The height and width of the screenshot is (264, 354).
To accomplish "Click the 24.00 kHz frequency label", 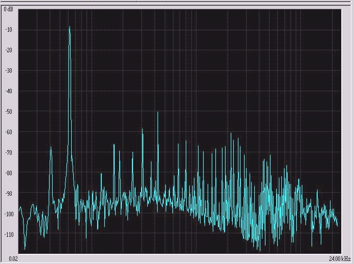I will click(340, 258).
